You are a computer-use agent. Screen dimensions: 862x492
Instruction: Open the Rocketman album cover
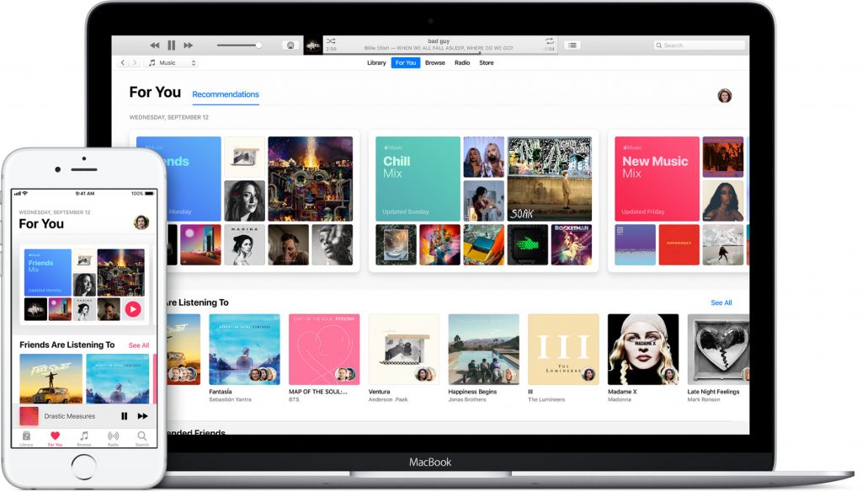[x=572, y=244]
